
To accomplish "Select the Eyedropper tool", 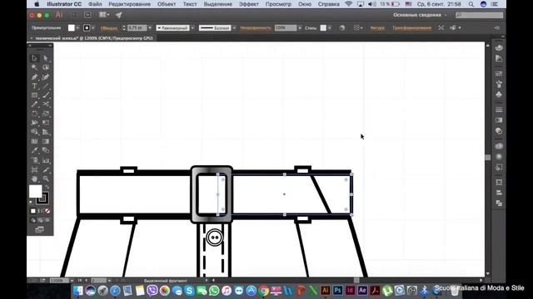I will (35, 150).
